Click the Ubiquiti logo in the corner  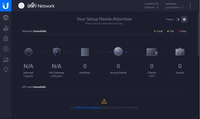[x=6, y=6]
